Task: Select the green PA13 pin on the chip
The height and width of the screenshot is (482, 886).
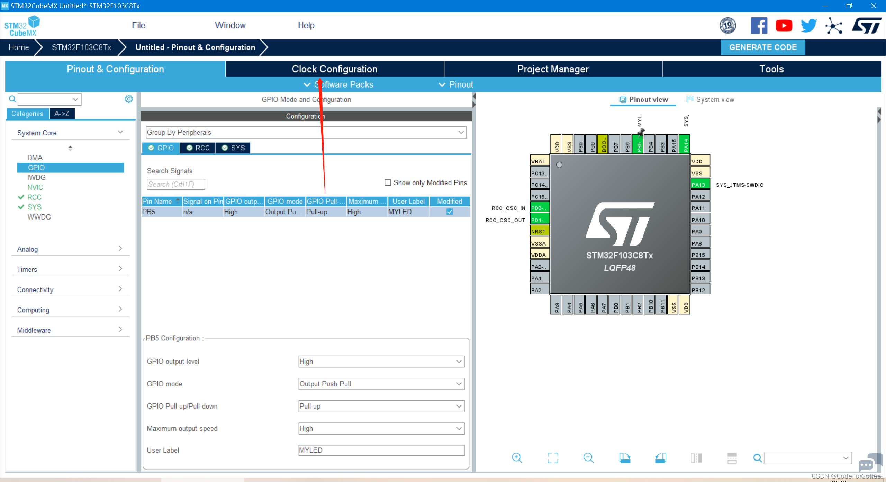Action: click(x=700, y=185)
